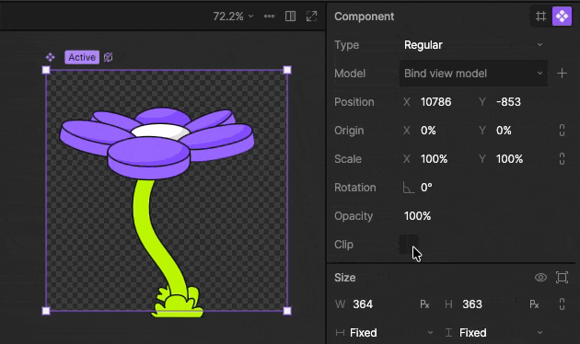Select the artboard grid icon in Component header
The width and height of the screenshot is (580, 344).
(x=540, y=17)
